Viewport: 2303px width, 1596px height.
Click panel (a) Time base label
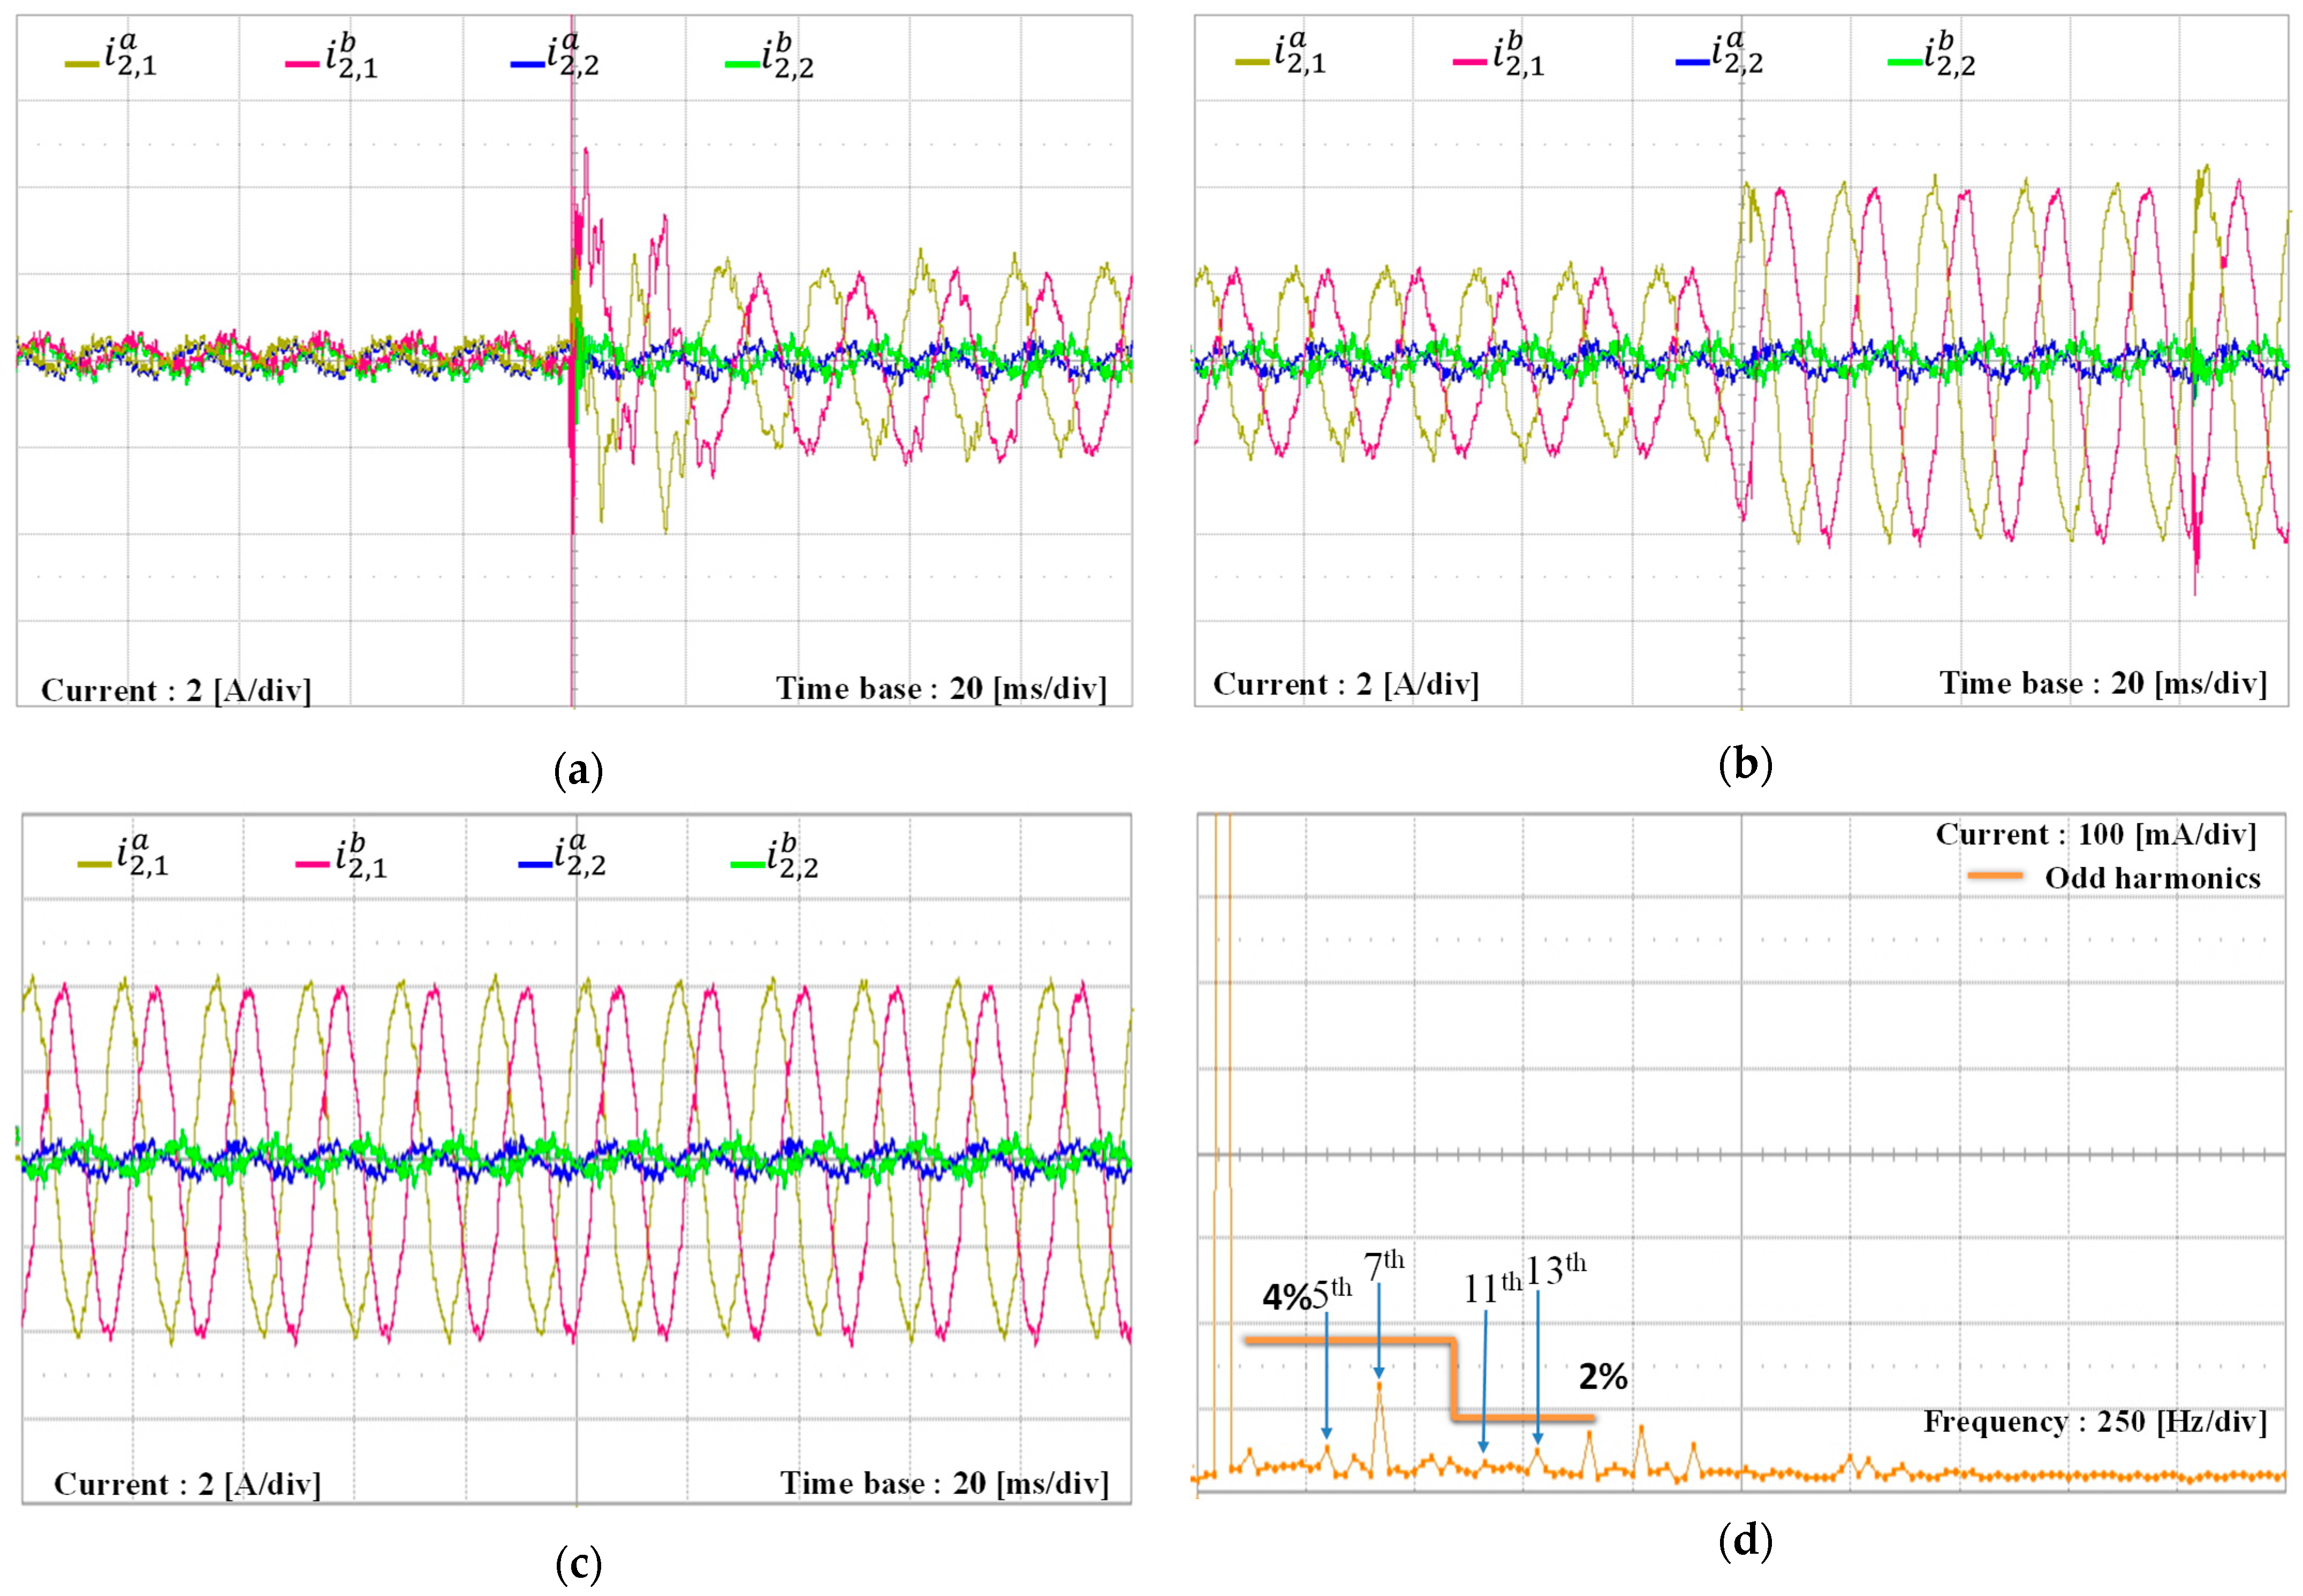point(941,689)
